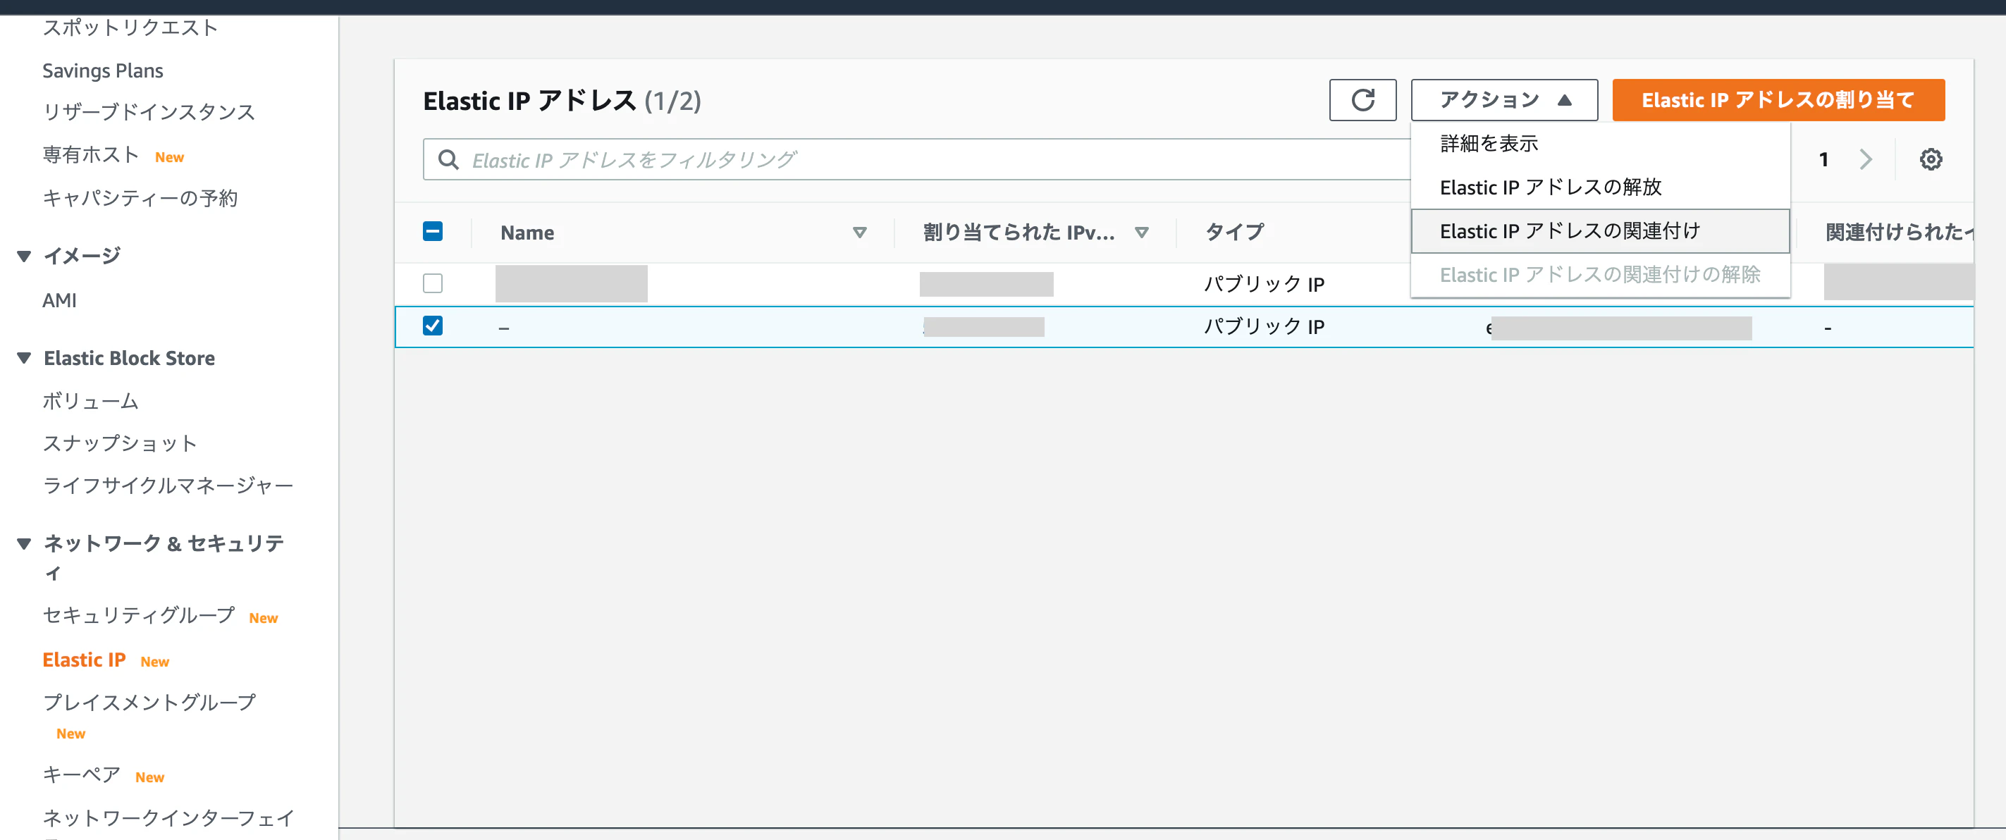2006x840 pixels.
Task: Click the search magnifier icon
Action: 448,159
